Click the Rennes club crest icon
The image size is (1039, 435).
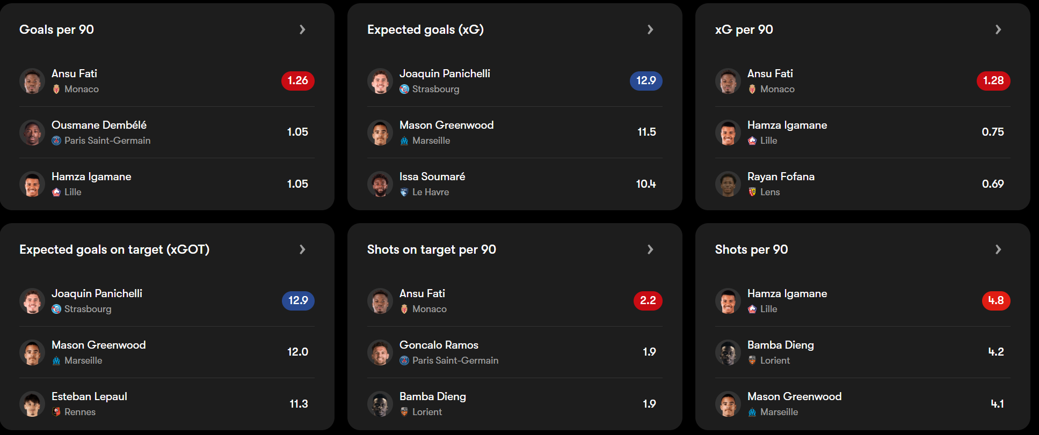tap(56, 412)
